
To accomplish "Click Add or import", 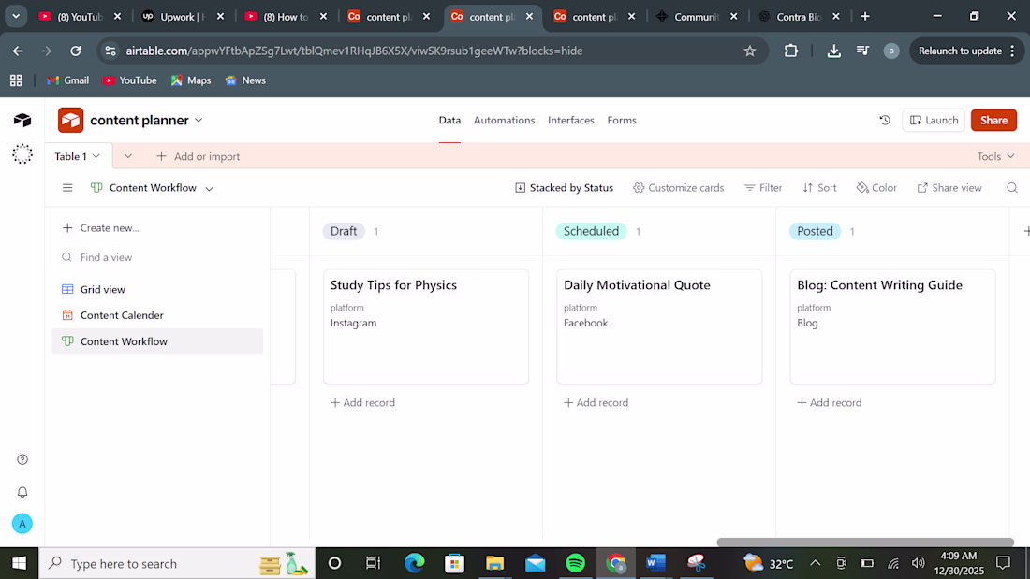I will pyautogui.click(x=198, y=156).
